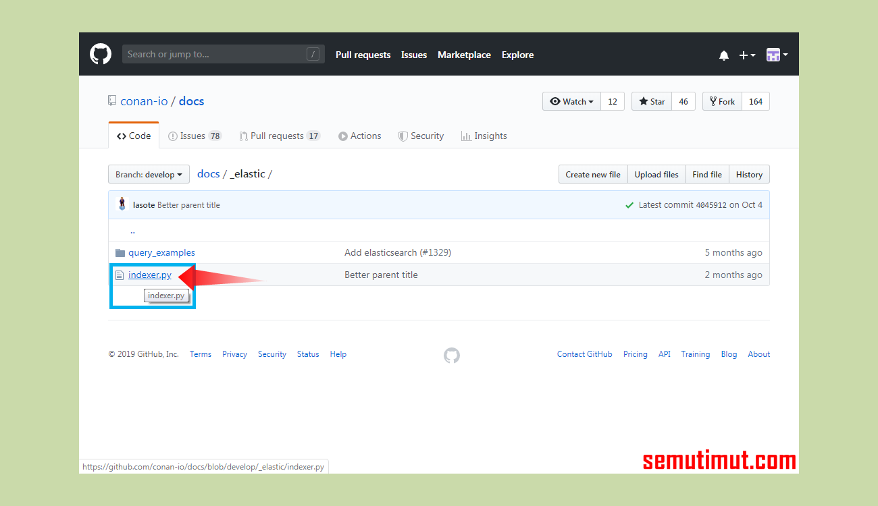View the 164 forks count

coord(756,101)
